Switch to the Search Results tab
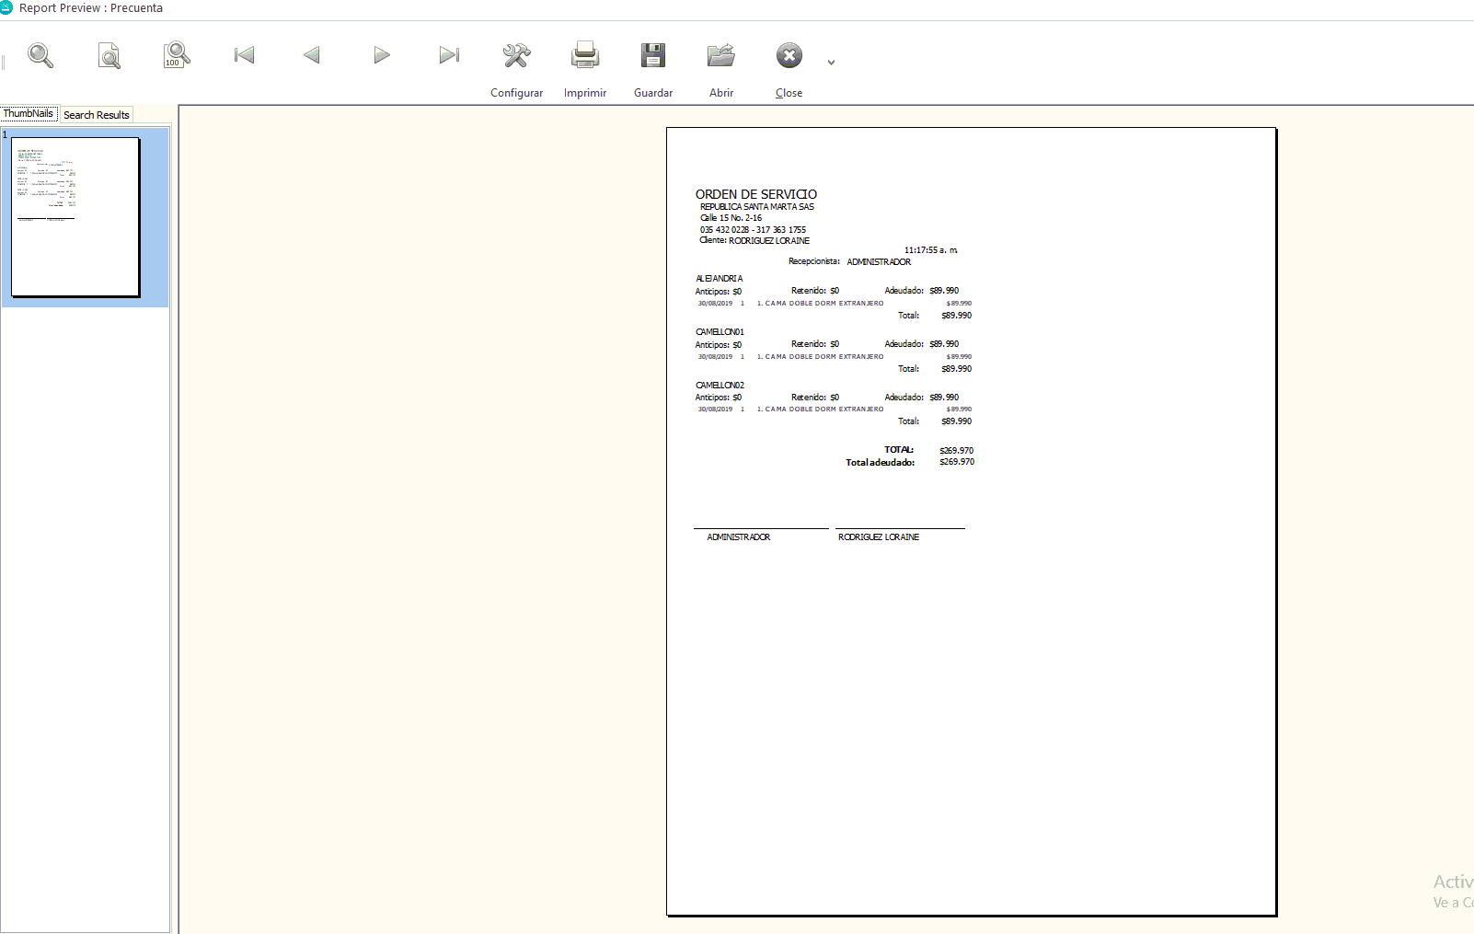Image resolution: width=1474 pixels, height=934 pixels. 97,115
